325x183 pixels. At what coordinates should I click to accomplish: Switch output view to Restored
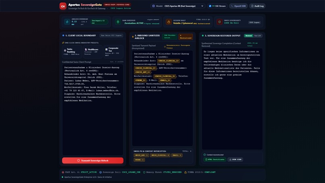click(x=248, y=36)
